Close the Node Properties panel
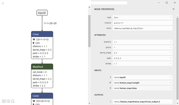The image size is (179, 105). 173,9
